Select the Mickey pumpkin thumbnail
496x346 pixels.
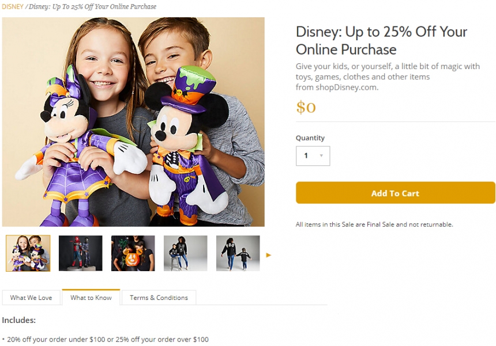click(133, 253)
